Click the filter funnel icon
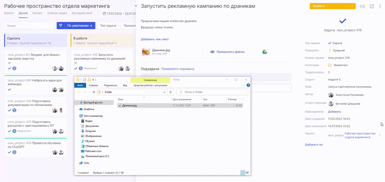Viewport: 385px width, 182px height. pyautogui.click(x=60, y=26)
